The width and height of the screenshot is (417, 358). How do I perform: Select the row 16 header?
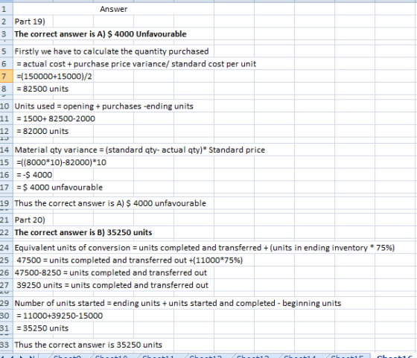click(x=6, y=175)
